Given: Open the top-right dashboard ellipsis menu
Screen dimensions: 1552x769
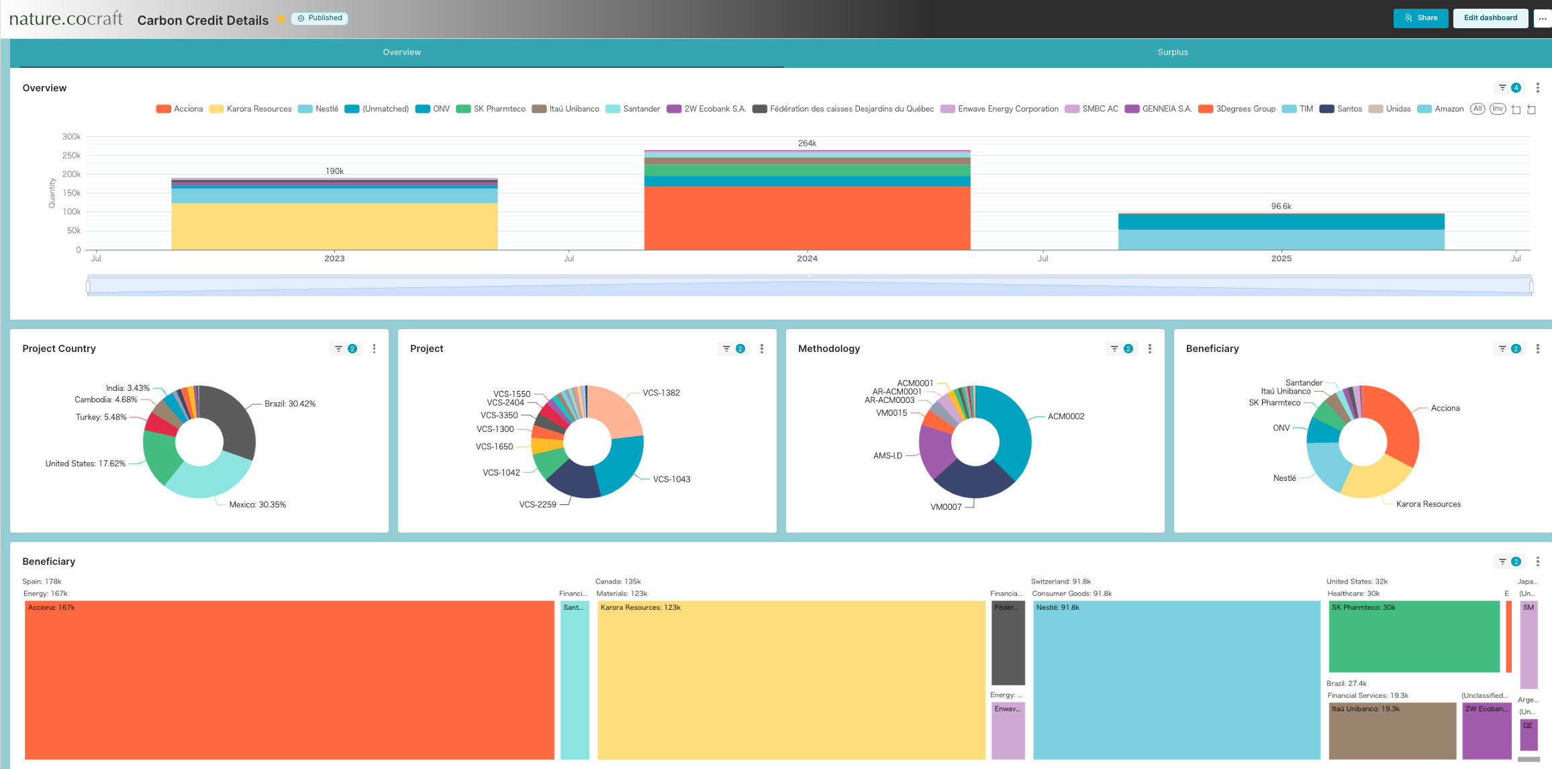Looking at the screenshot, I should pos(1543,18).
